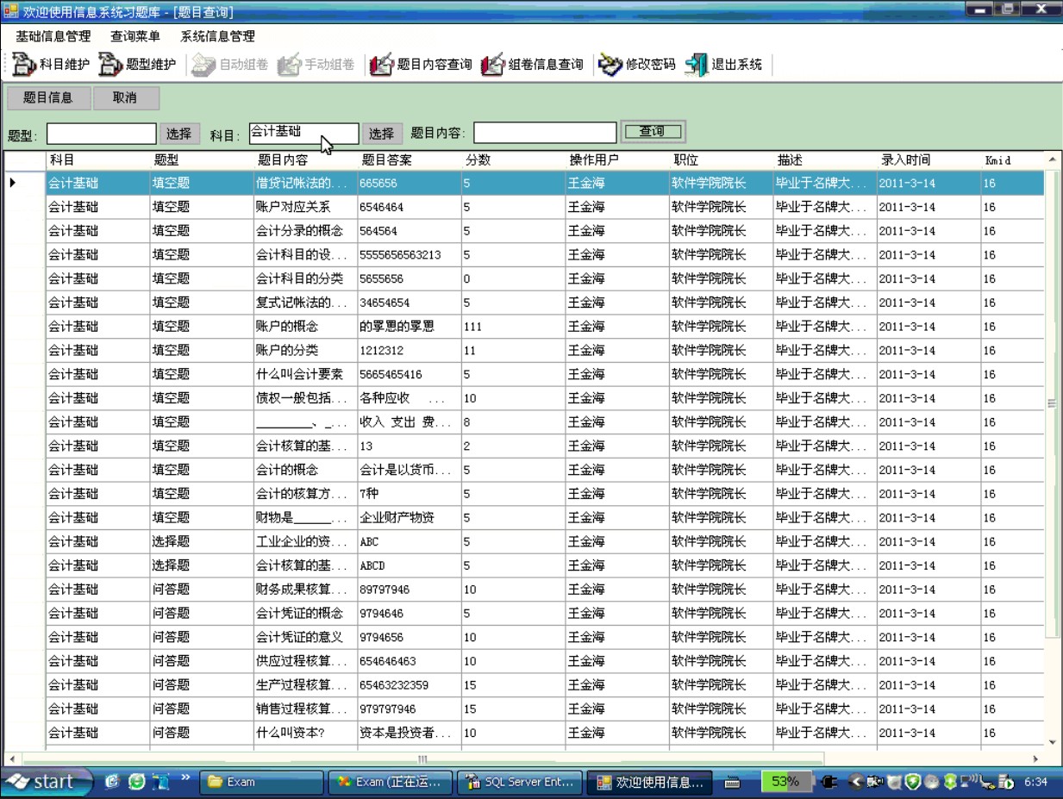Focus the 科目 field containing 会计基础
Viewport: 1063px width, 799px height.
click(x=303, y=134)
